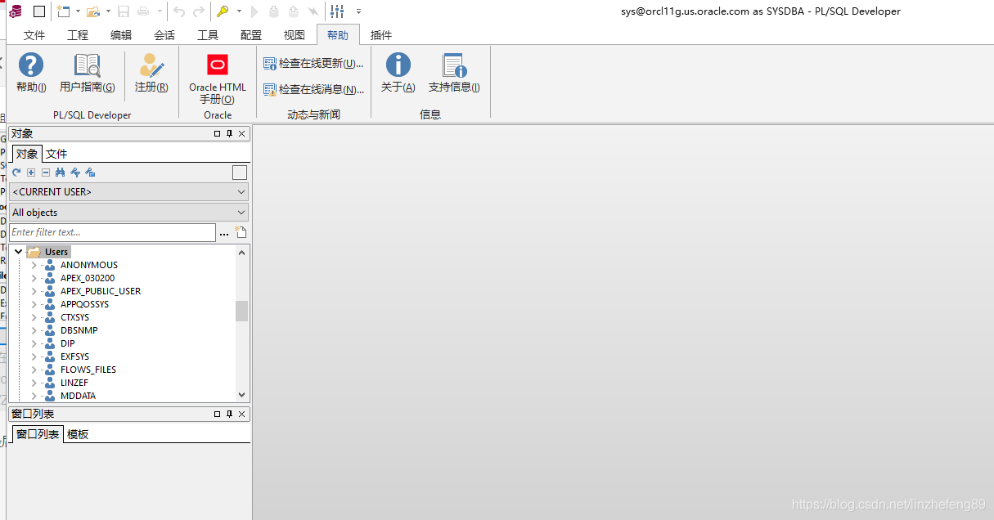Image resolution: width=994 pixels, height=520 pixels.
Task: Toggle the square box in object browser toolbar
Action: [240, 173]
